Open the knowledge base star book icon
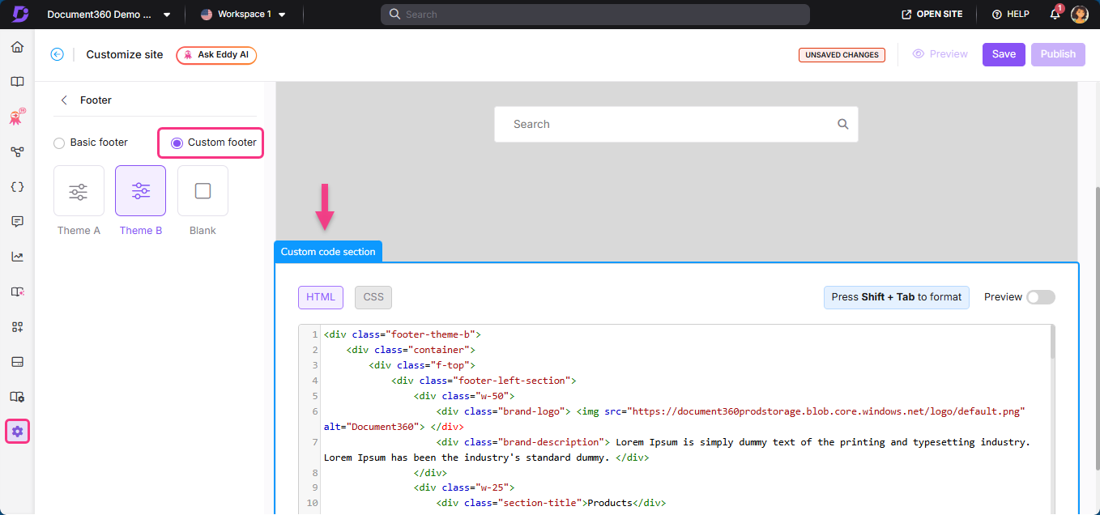The height and width of the screenshot is (515, 1100). tap(17, 292)
